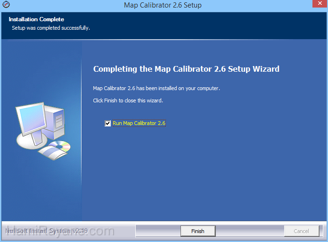Viewport: 328px width, 242px height.
Task: Click the 'Run Map Calibrator 2.6' label text
Action: pos(139,123)
